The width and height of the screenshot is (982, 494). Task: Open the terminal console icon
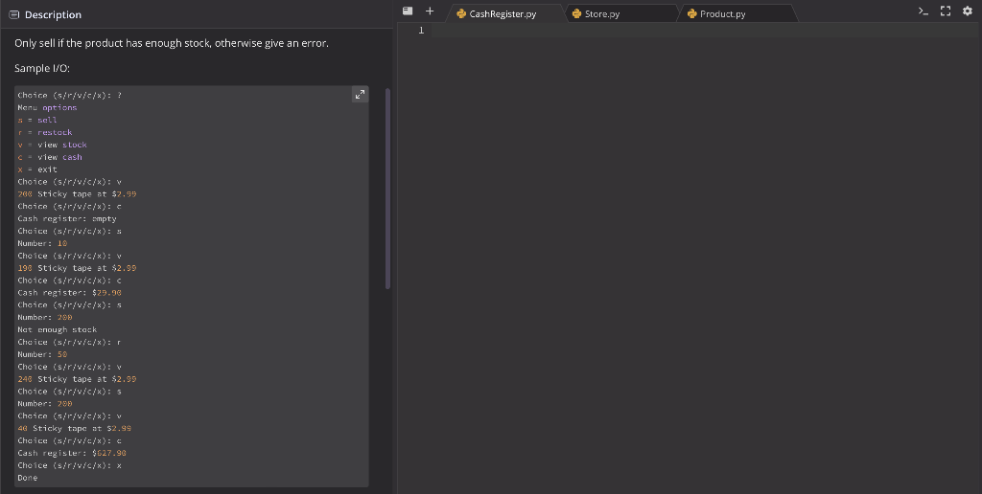click(x=924, y=11)
